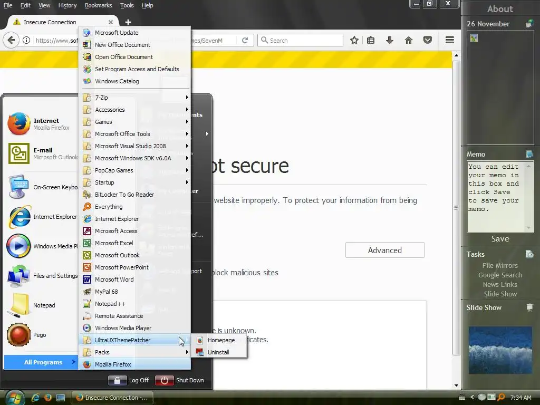Expand Microsoft Windows SDK v6.0A folder
Image resolution: width=540 pixels, height=405 pixels.
pos(134,158)
